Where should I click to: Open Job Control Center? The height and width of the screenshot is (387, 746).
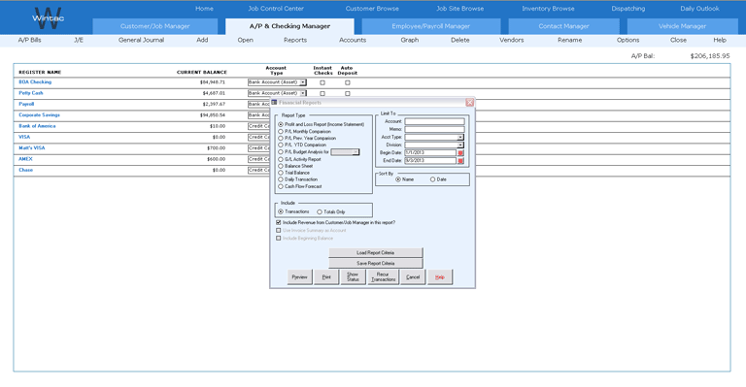point(276,9)
